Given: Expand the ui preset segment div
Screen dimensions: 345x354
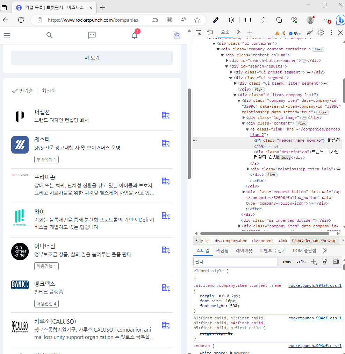Looking at the screenshot, I should 231,72.
